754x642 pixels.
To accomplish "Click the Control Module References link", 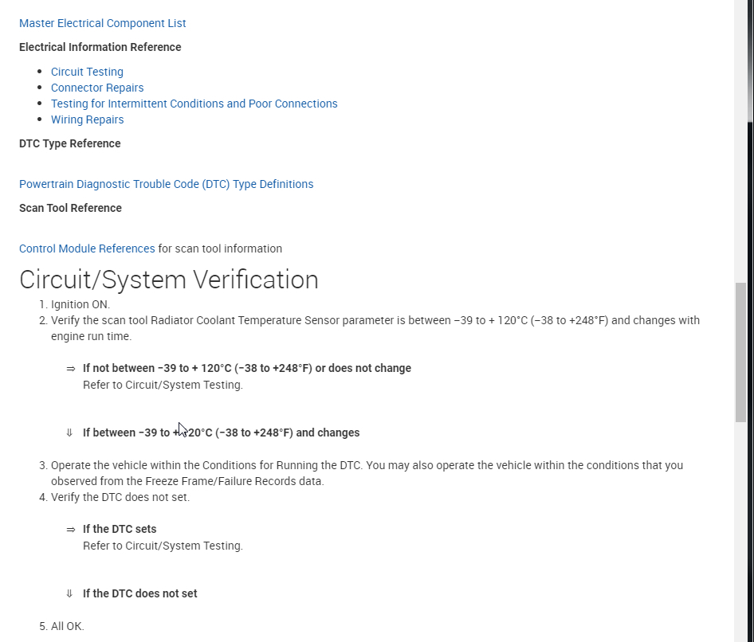I will pos(87,249).
